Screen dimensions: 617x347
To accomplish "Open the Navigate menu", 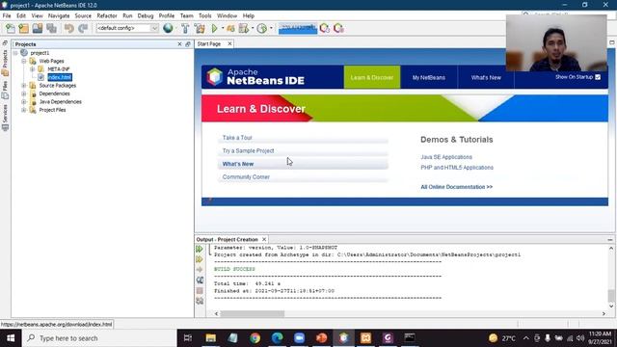I will (59, 15).
